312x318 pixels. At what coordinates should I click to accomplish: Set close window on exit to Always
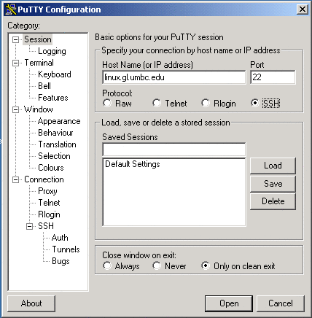107,265
